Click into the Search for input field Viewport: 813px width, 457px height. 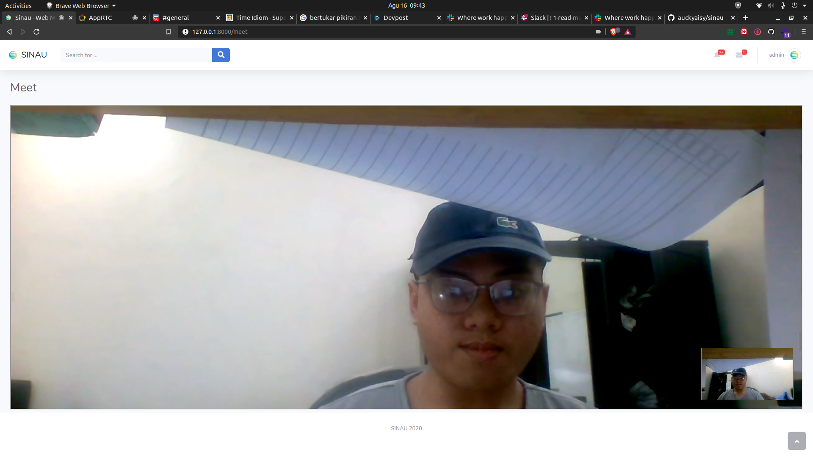(x=136, y=55)
